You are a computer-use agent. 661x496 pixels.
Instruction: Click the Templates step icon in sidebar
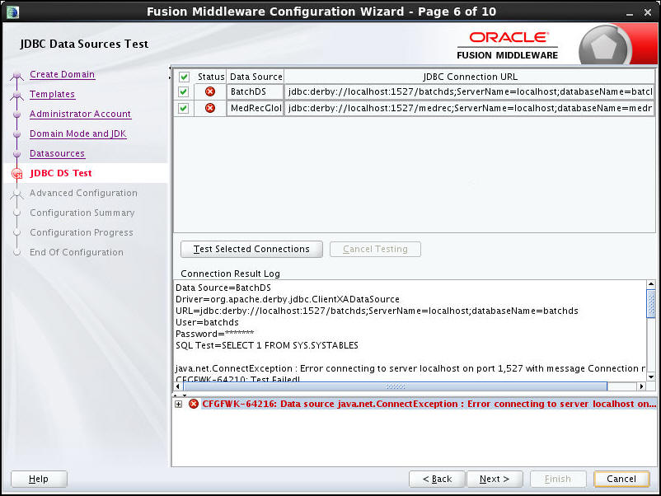point(16,94)
